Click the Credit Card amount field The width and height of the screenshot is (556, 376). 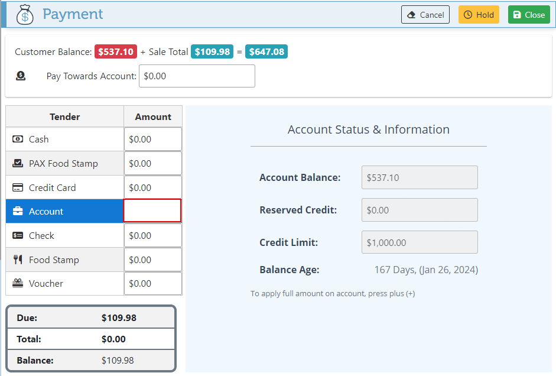tap(153, 188)
